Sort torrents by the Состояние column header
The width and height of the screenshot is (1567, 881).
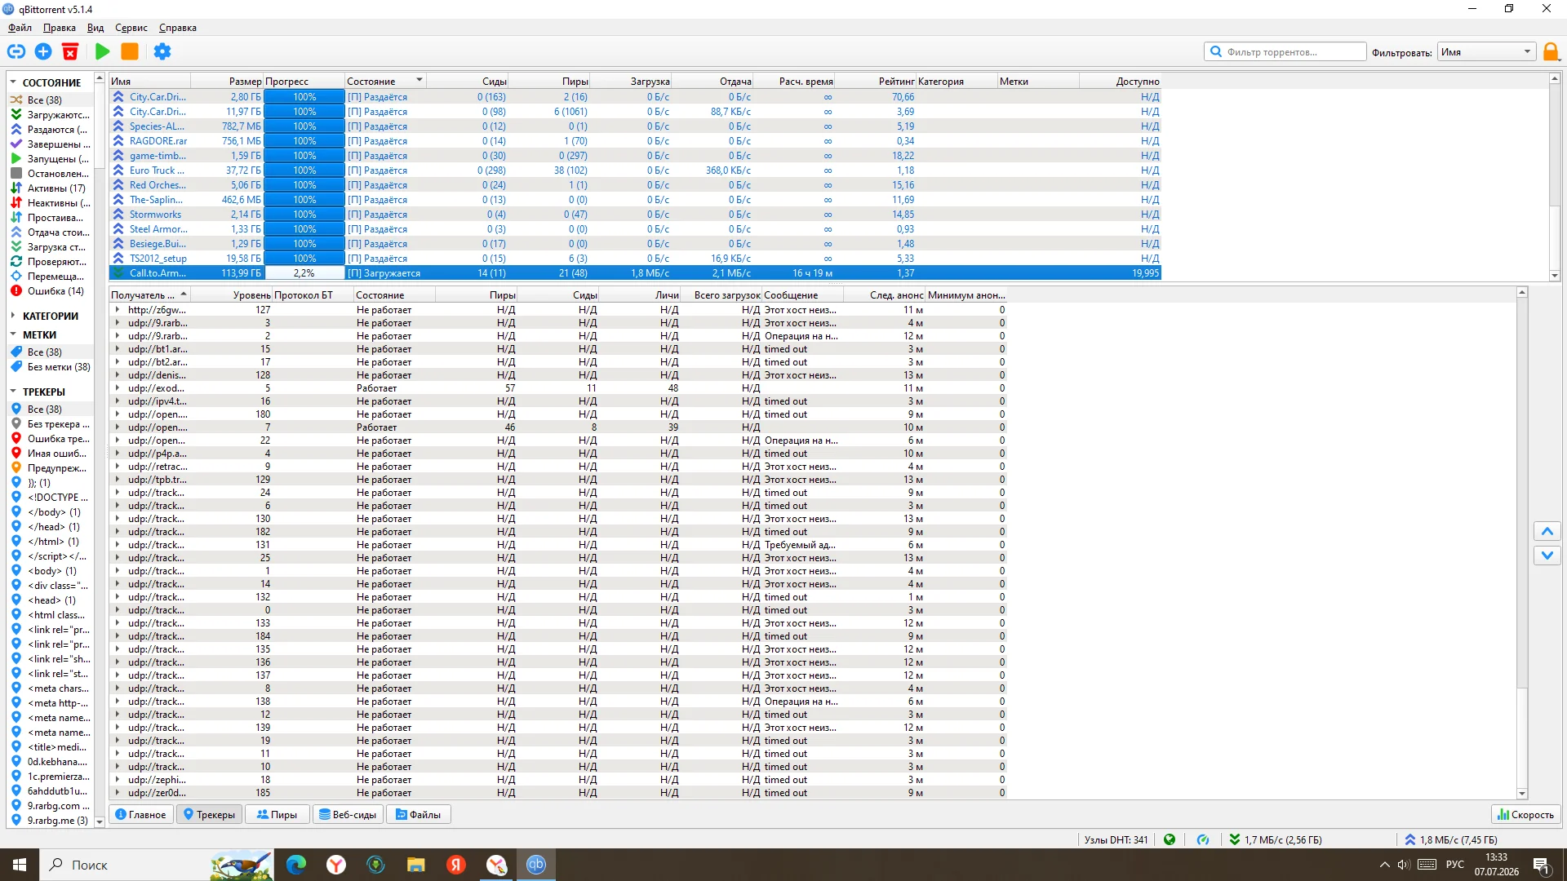(x=385, y=82)
